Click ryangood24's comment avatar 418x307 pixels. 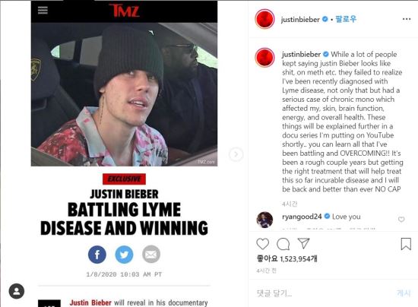[x=264, y=220]
